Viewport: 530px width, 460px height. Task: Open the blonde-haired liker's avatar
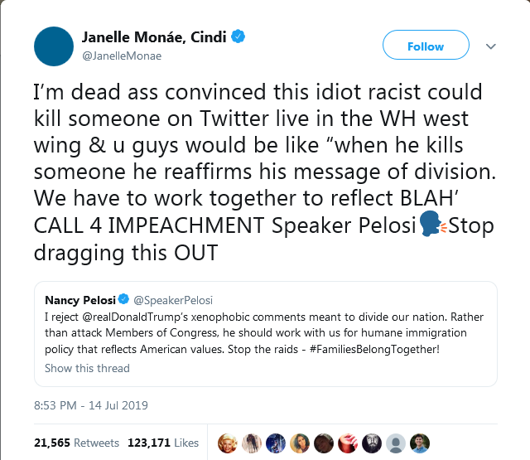point(228,442)
